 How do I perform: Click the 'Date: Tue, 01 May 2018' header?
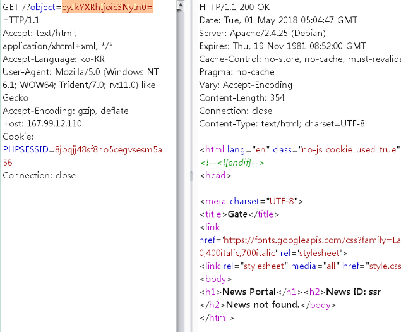(278, 20)
